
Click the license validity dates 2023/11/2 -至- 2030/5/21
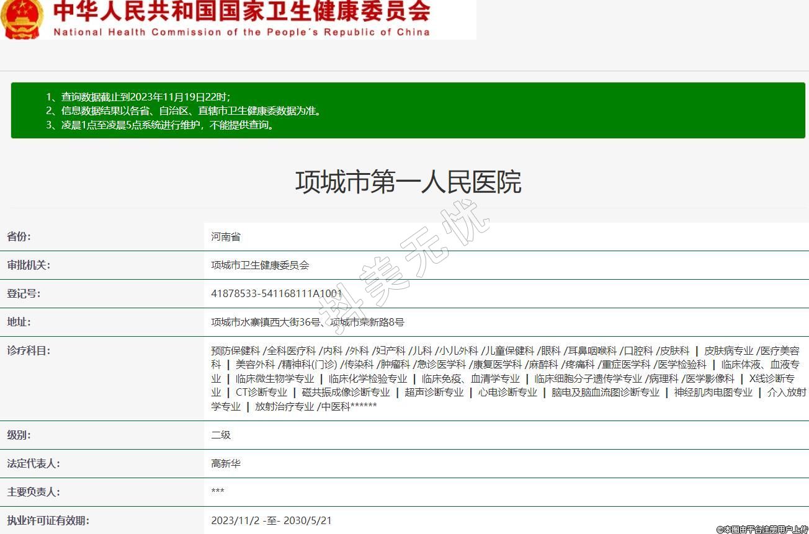pyautogui.click(x=271, y=520)
